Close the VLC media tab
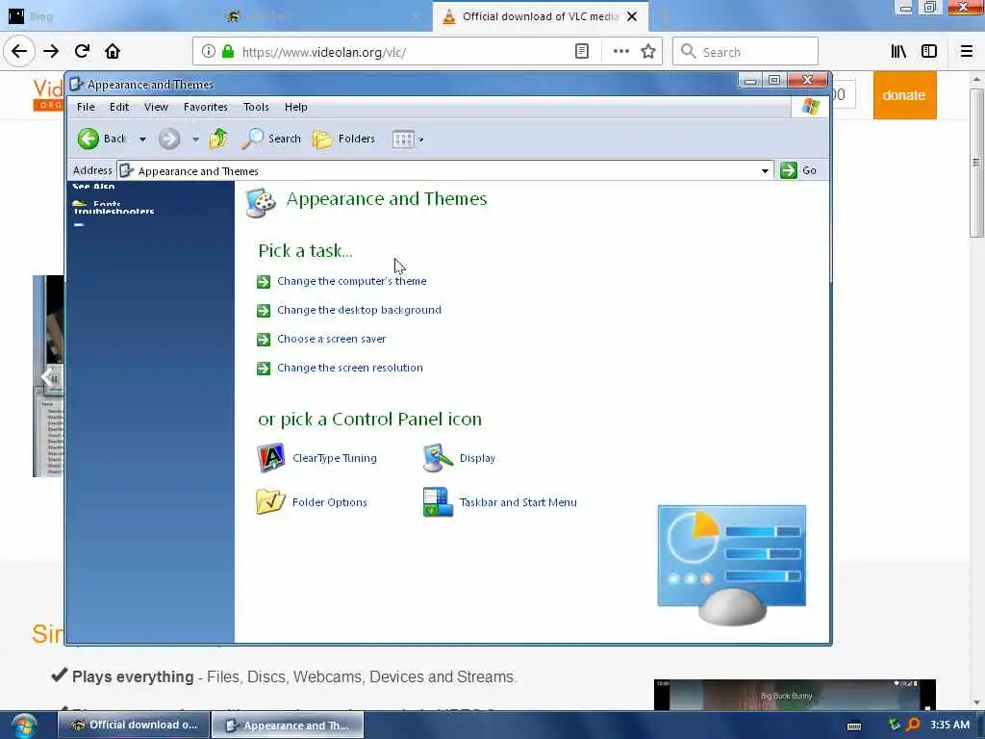The height and width of the screenshot is (739, 985). point(632,16)
